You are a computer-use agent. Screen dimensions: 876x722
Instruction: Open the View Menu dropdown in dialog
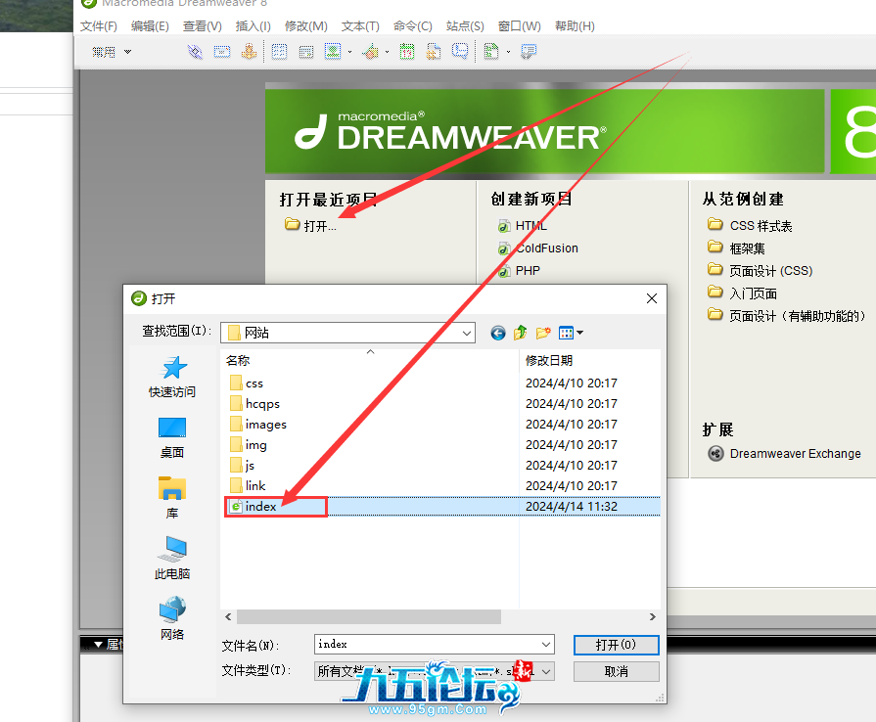(x=572, y=333)
